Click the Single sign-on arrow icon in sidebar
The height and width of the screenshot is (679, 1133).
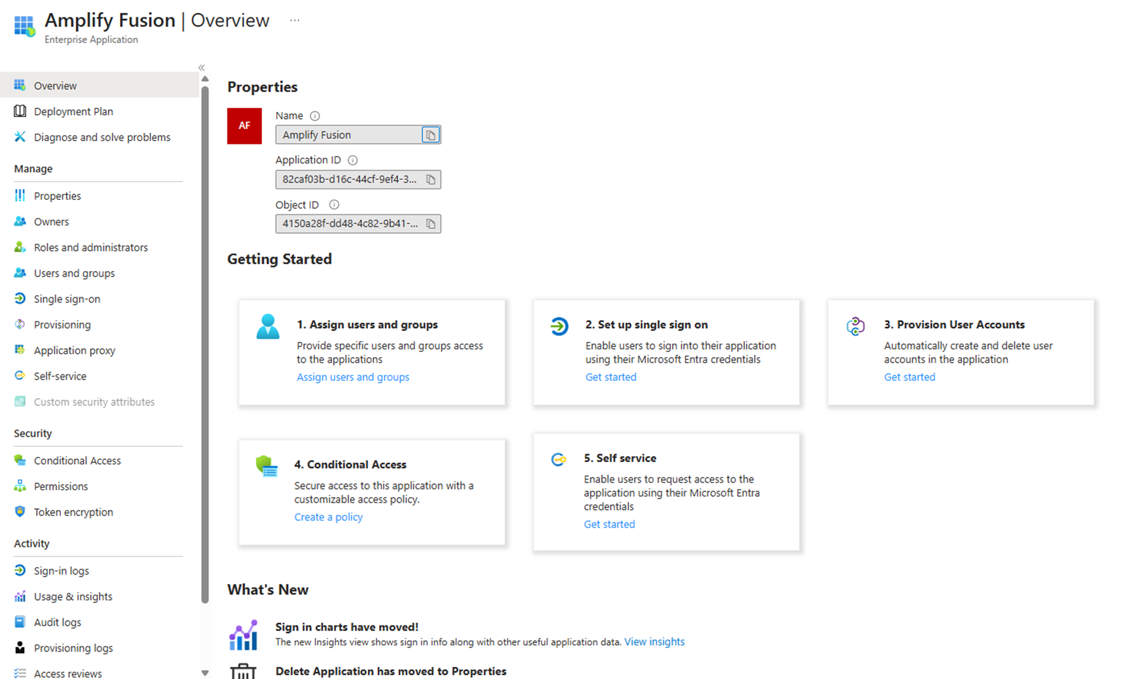tap(20, 298)
